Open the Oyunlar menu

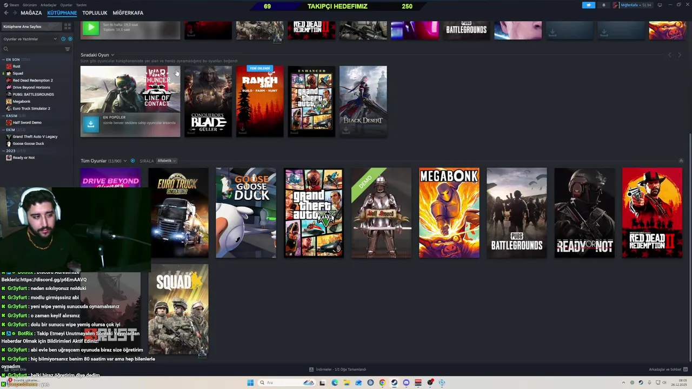(66, 5)
